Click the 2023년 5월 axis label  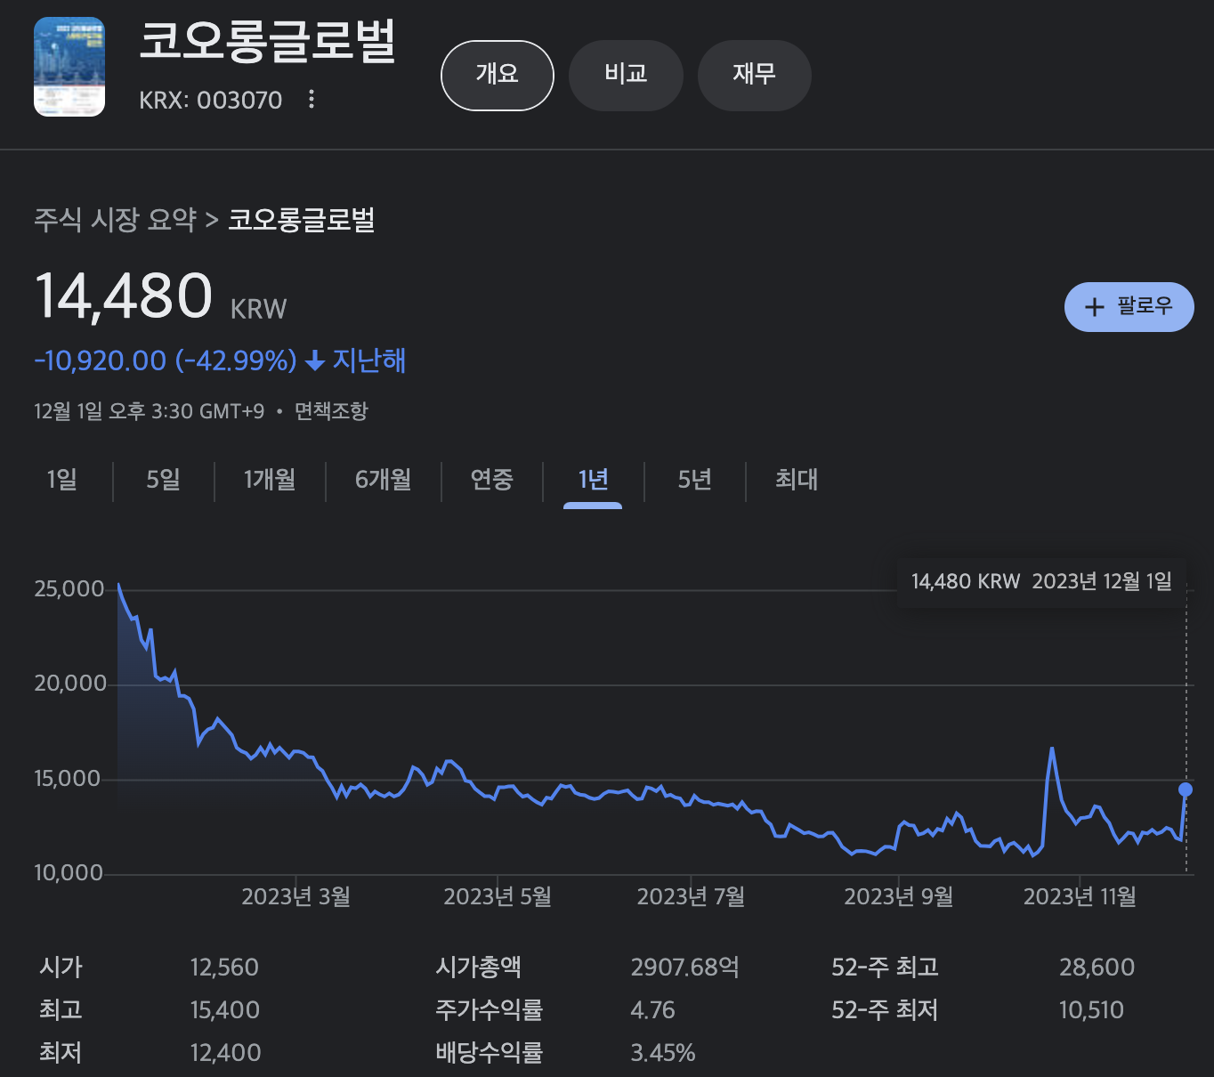pyautogui.click(x=498, y=896)
